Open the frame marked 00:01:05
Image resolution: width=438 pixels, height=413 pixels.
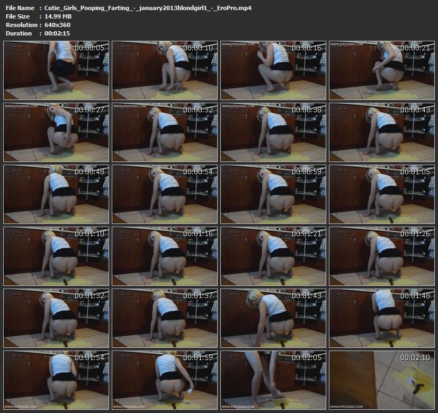[381, 194]
